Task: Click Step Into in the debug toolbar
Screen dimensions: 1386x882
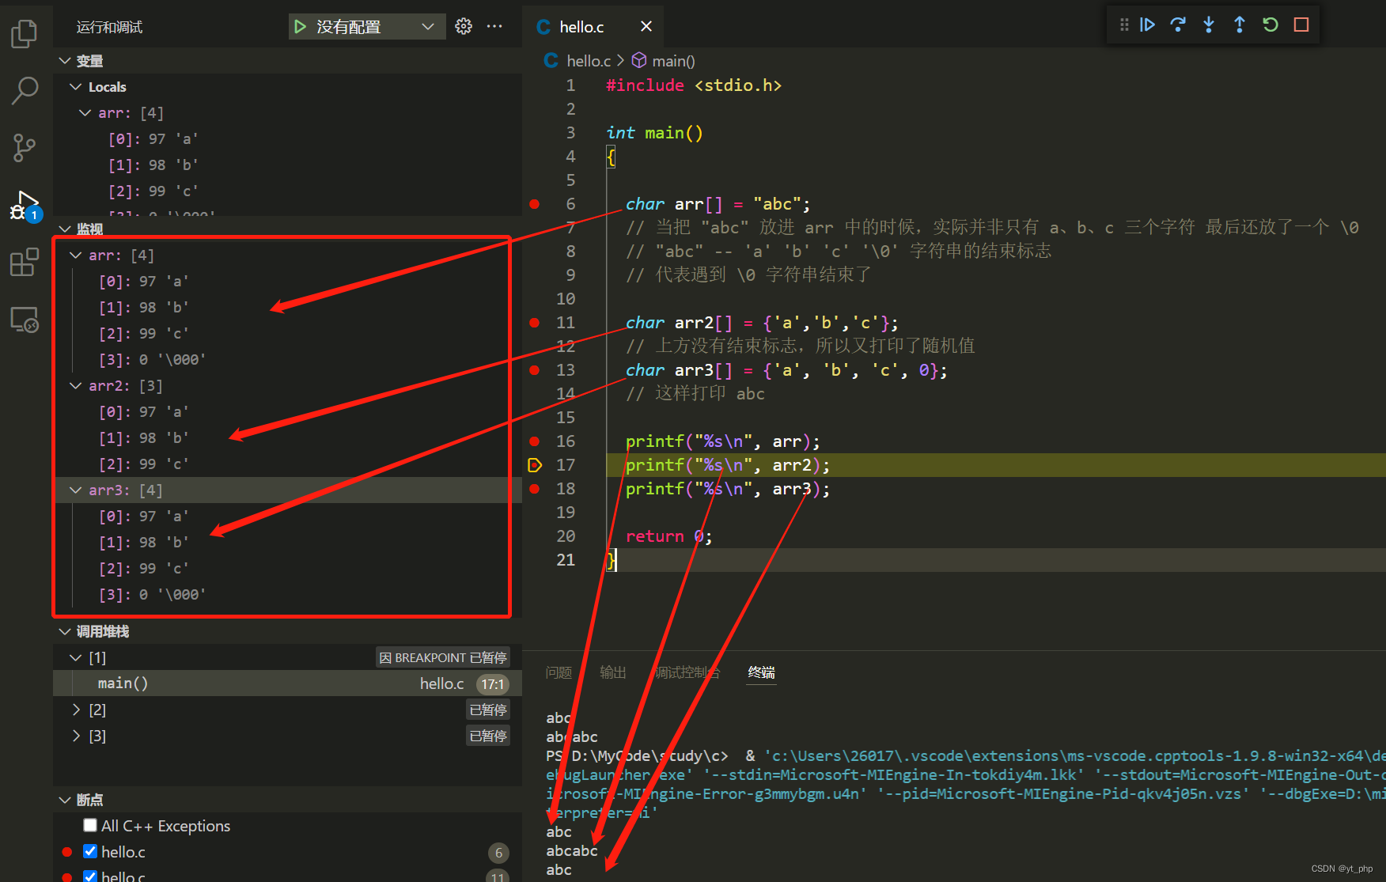Action: pos(1209,25)
